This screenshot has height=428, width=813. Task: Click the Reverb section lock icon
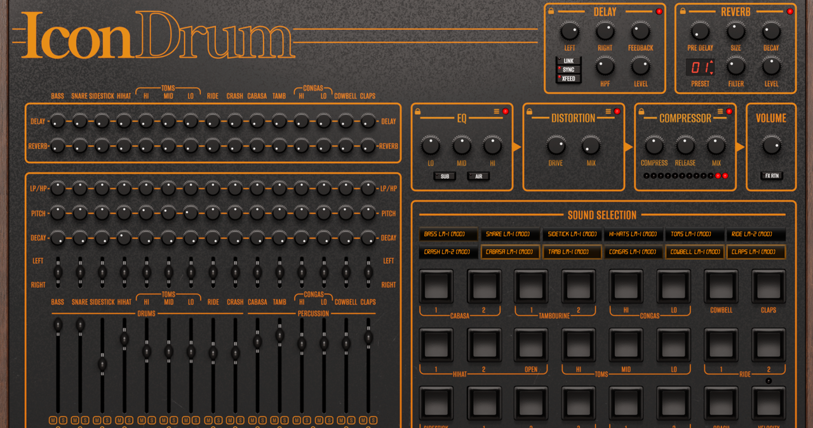[x=683, y=11]
